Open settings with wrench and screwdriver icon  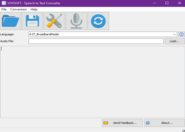tap(54, 21)
